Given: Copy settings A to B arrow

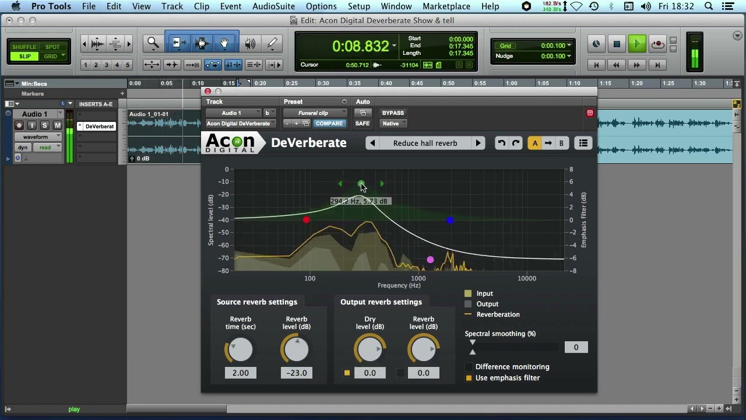Looking at the screenshot, I should pyautogui.click(x=548, y=143).
